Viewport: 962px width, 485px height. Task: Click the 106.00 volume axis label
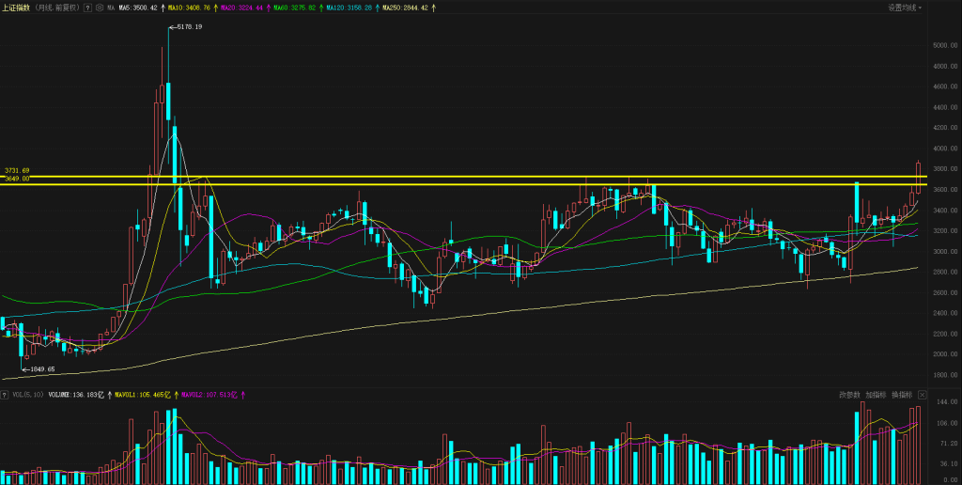[946, 423]
